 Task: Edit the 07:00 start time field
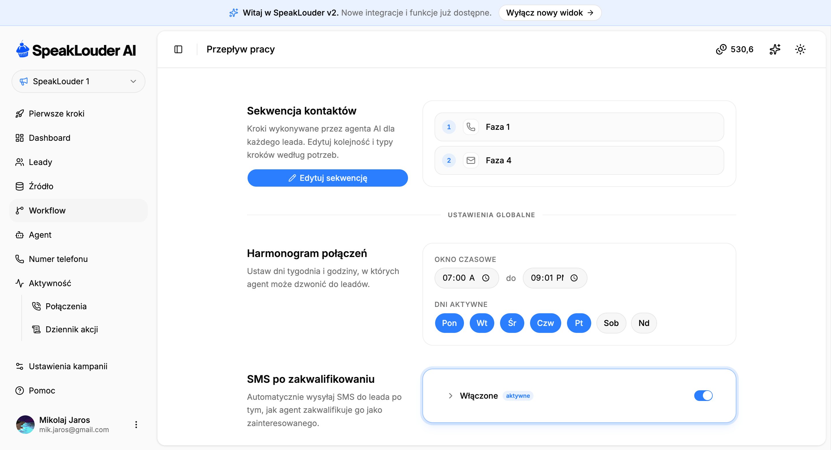click(467, 278)
